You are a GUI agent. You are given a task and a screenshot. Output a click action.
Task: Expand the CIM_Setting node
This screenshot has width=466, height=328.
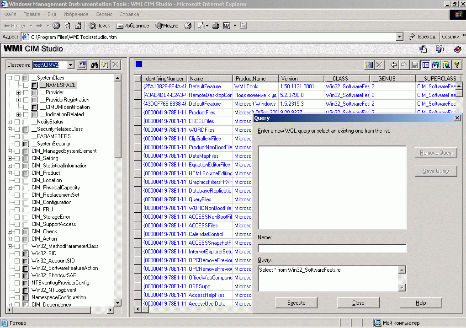click(x=10, y=158)
